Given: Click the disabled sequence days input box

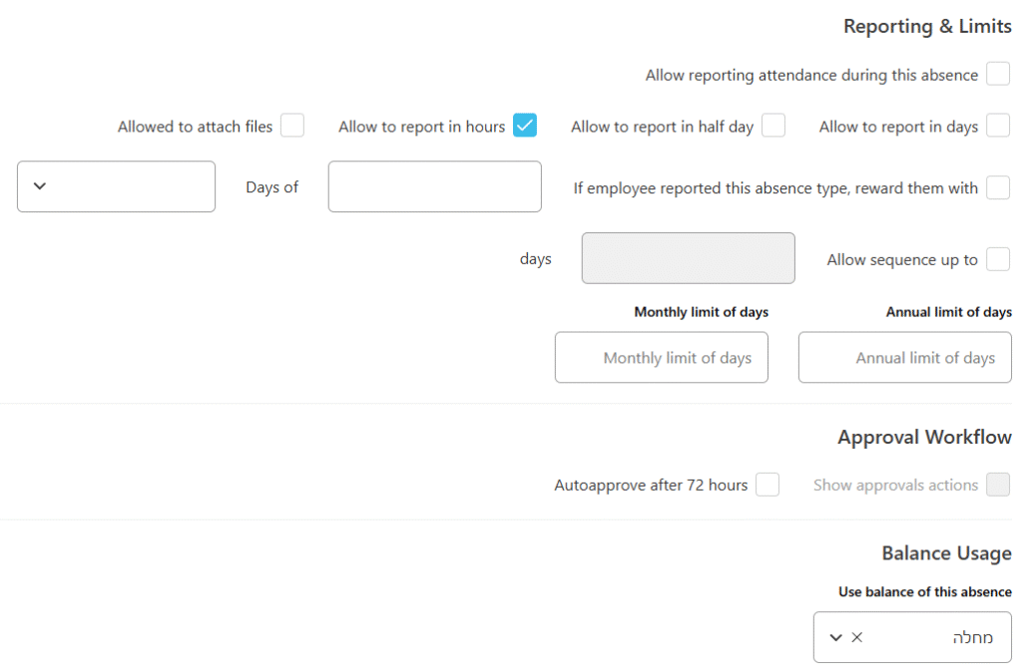Looking at the screenshot, I should point(688,258).
